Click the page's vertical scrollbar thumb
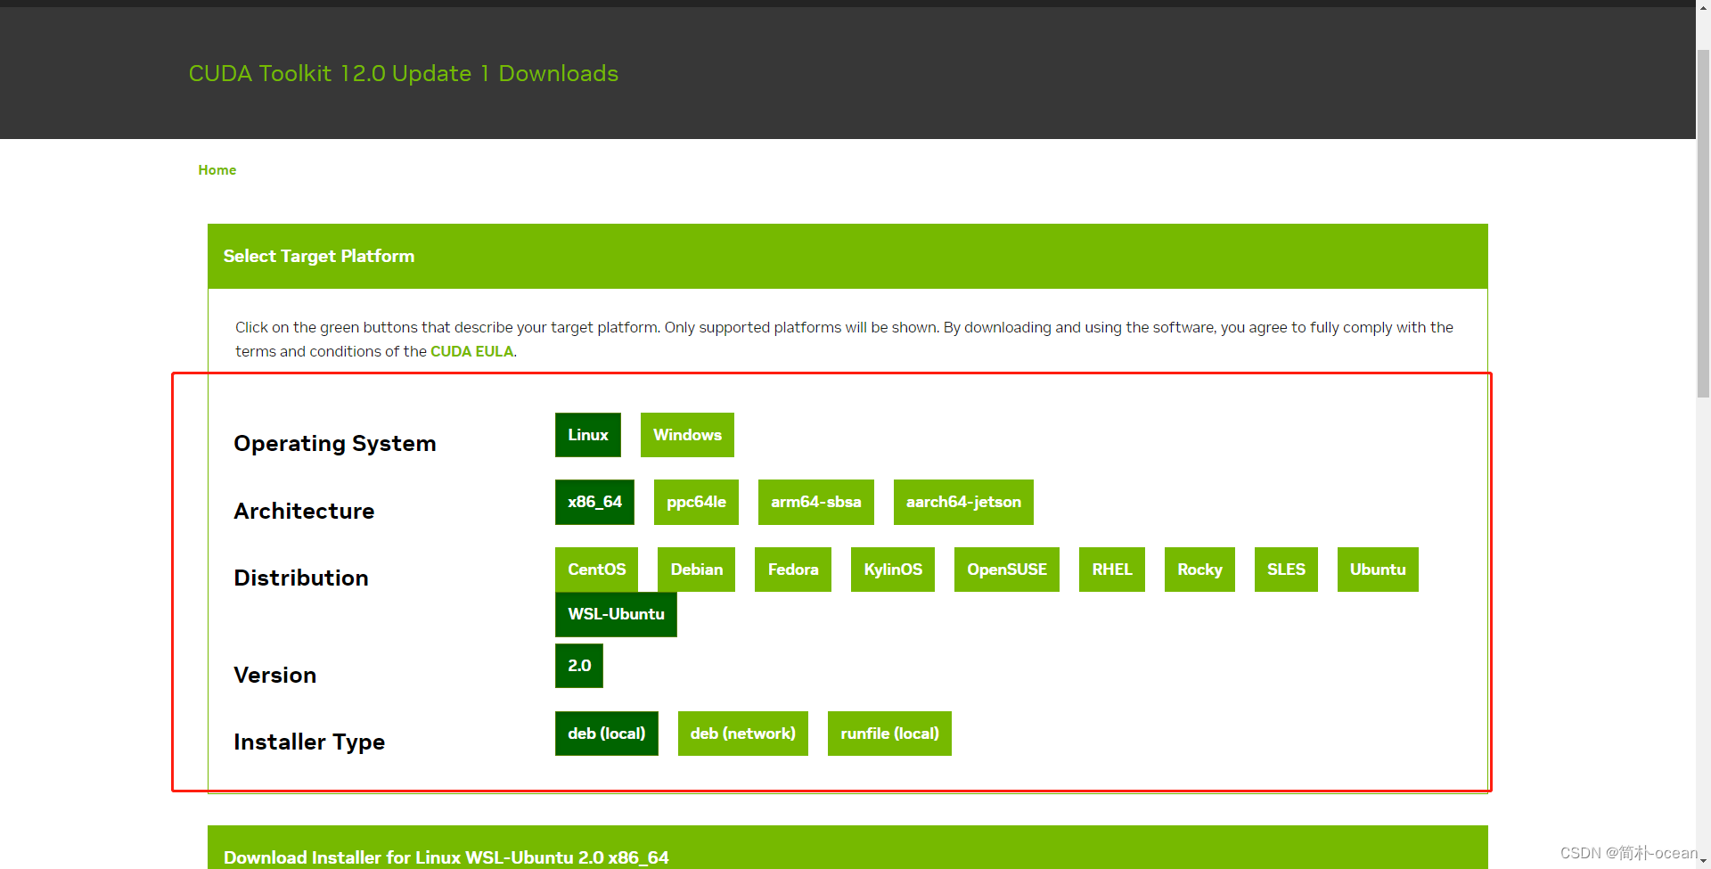Screen dimensions: 1711x869 [x=1703, y=223]
